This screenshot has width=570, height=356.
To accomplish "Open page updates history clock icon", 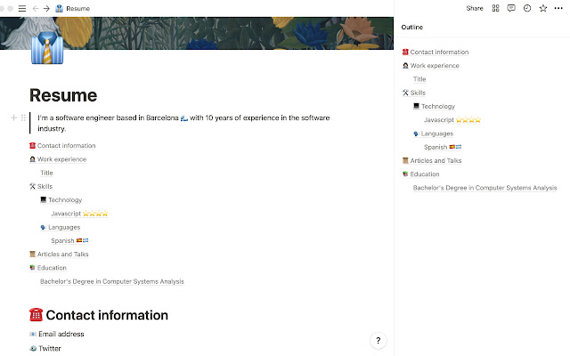I will click(527, 8).
